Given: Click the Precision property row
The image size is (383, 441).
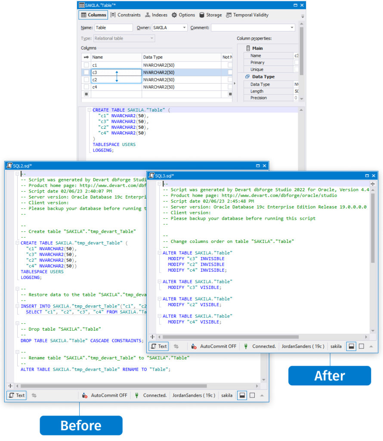Looking at the screenshot, I should 271,98.
